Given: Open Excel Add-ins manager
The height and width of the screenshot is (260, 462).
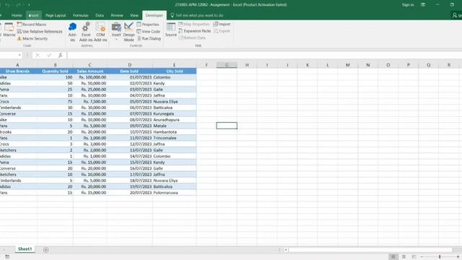Looking at the screenshot, I should 86,32.
